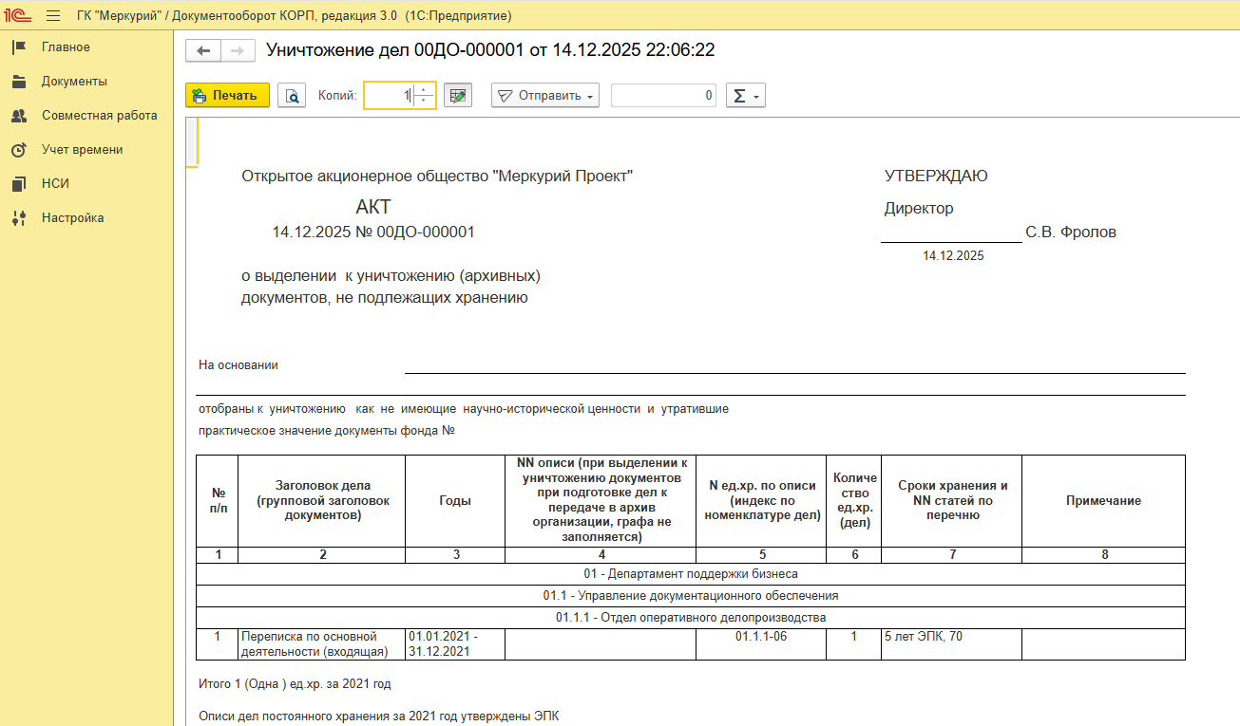Open the НСИ section
Image resolution: width=1240 pixels, height=726 pixels.
coord(55,184)
